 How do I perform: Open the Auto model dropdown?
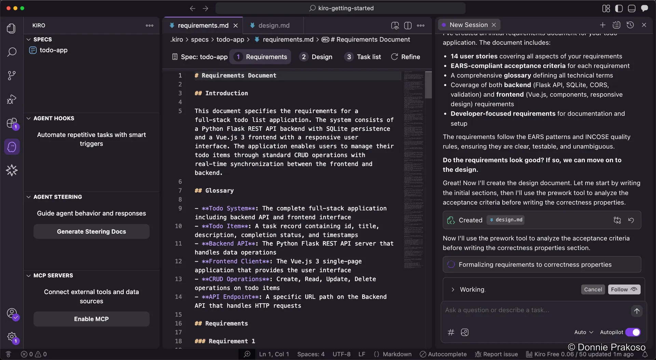[584, 332]
